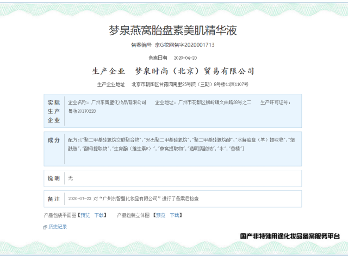Click the icon beside 历史记录
The height and width of the screenshot is (256, 348).
pos(45,227)
